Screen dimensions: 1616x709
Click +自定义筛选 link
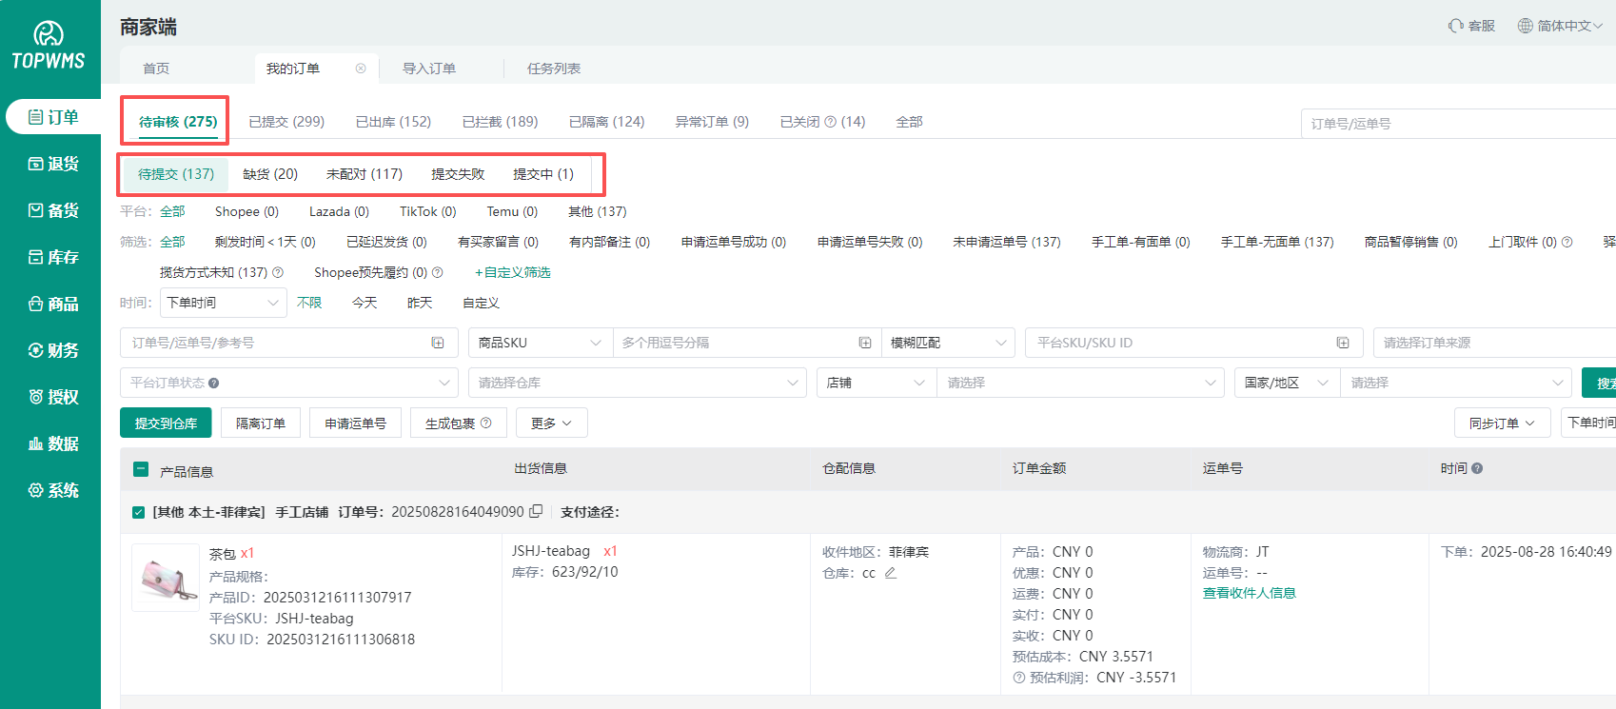point(513,272)
